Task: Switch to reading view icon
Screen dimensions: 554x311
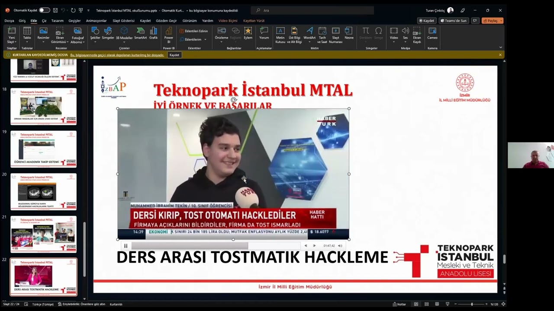Action: [x=437, y=304]
